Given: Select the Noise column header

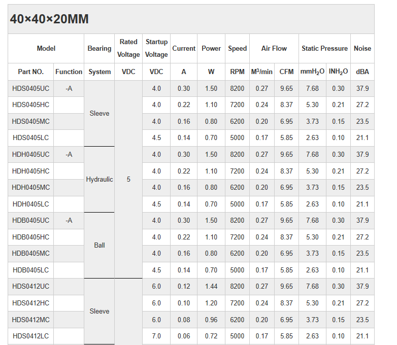Looking at the screenshot, I should [362, 49].
